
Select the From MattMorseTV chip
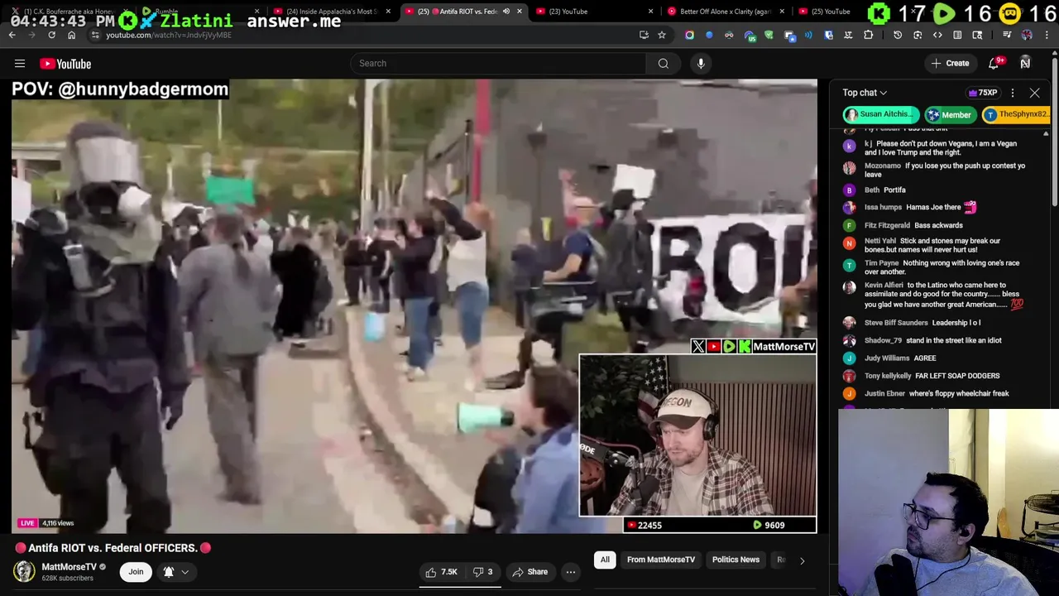661,560
